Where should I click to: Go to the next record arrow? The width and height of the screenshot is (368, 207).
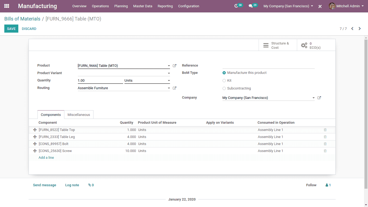360,29
